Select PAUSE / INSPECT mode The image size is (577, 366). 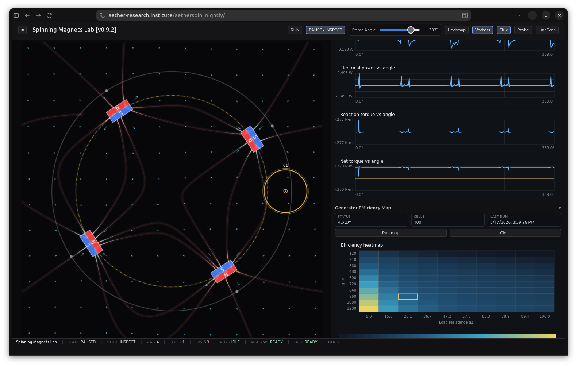[x=325, y=30]
